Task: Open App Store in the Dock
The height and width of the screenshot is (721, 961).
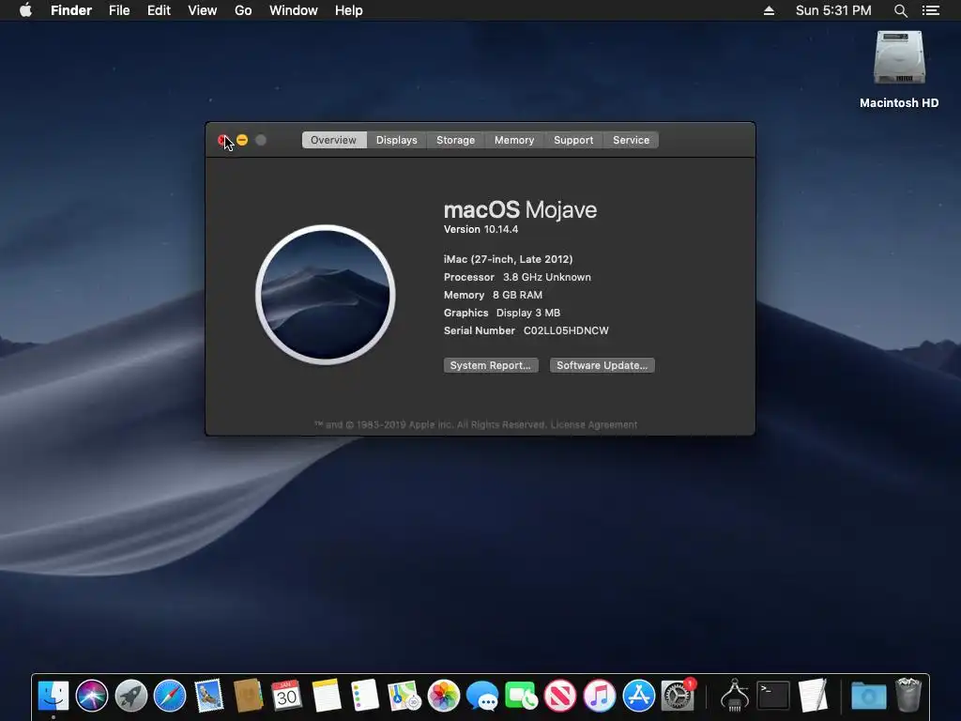Action: pos(638,696)
